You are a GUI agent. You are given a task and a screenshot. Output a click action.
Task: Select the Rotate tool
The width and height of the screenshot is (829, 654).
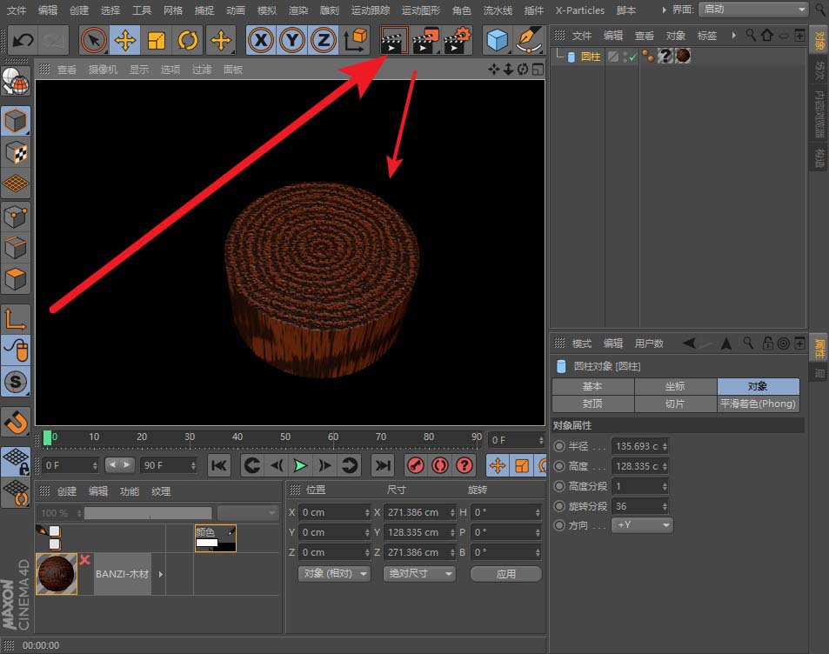click(x=189, y=41)
